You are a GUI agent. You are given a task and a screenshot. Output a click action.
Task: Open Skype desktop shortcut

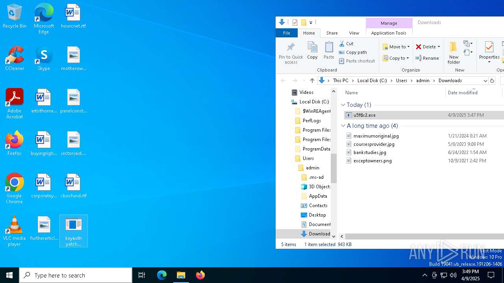point(44,59)
